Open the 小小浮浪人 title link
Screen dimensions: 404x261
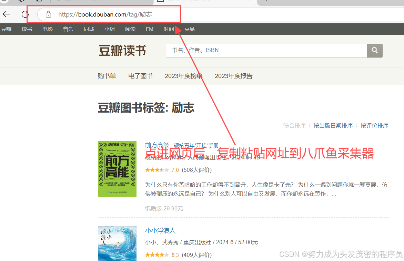click(160, 231)
